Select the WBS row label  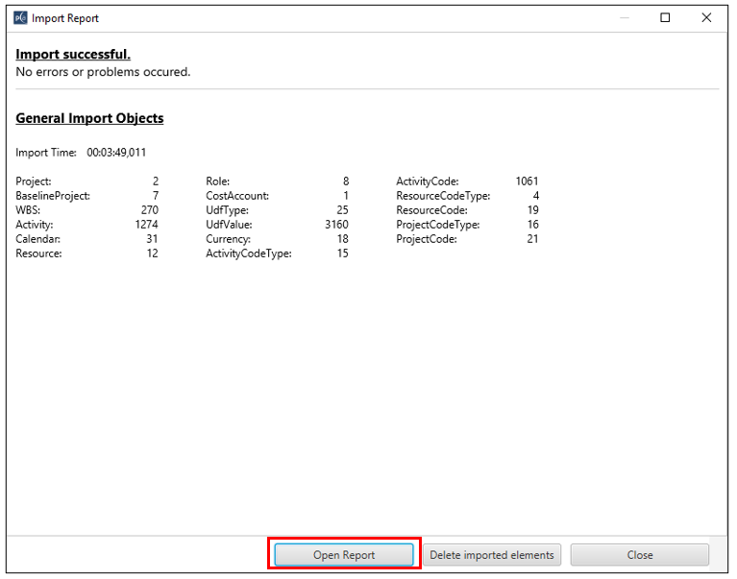tap(28, 210)
